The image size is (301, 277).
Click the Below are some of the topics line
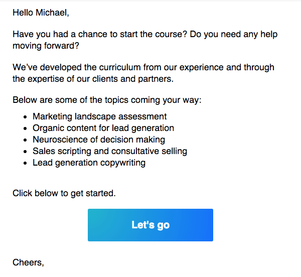click(x=107, y=100)
